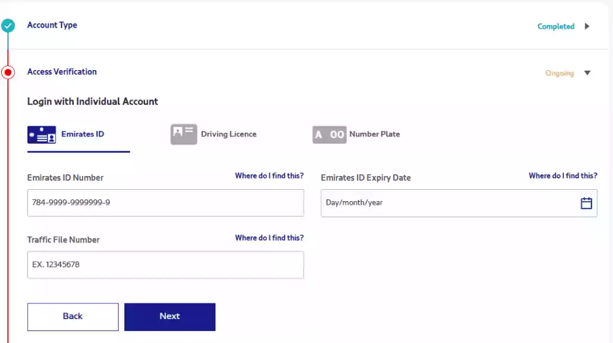Open the expiry date calendar picker
This screenshot has width=613, height=343.
[x=586, y=203]
